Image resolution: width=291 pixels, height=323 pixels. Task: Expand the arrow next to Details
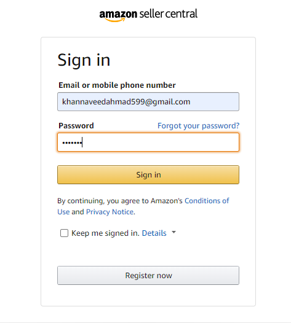tap(173, 232)
